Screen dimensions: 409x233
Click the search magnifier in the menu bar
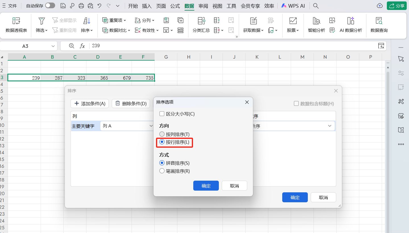315,6
